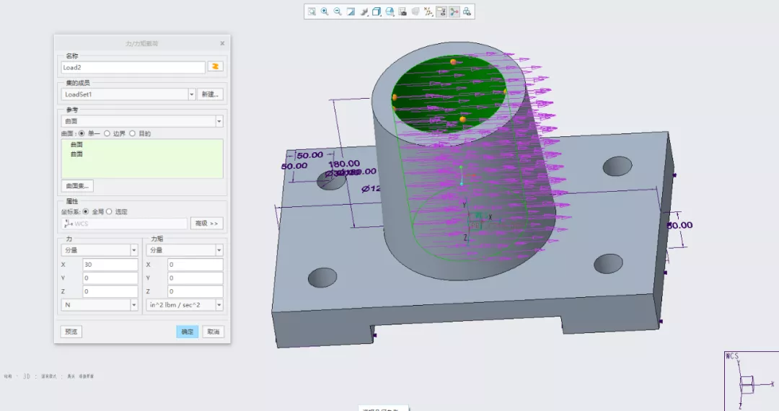The width and height of the screenshot is (779, 411).
Task: Click the force X value field
Action: click(x=110, y=265)
